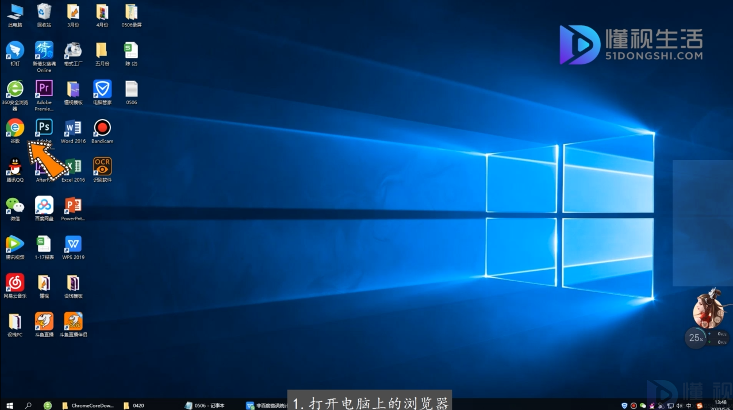Select the 钉钉 DingTalk shortcut
Viewport: 733px width, 410px height.
15,53
